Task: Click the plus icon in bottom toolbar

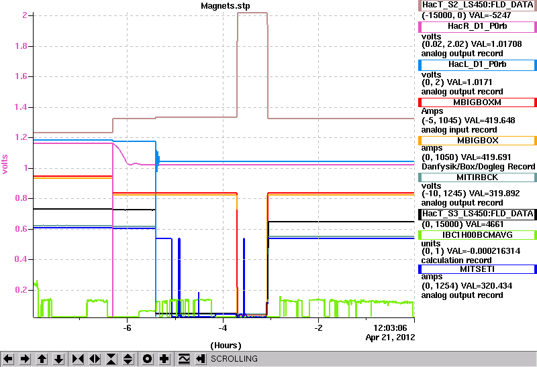Action: pos(164,359)
